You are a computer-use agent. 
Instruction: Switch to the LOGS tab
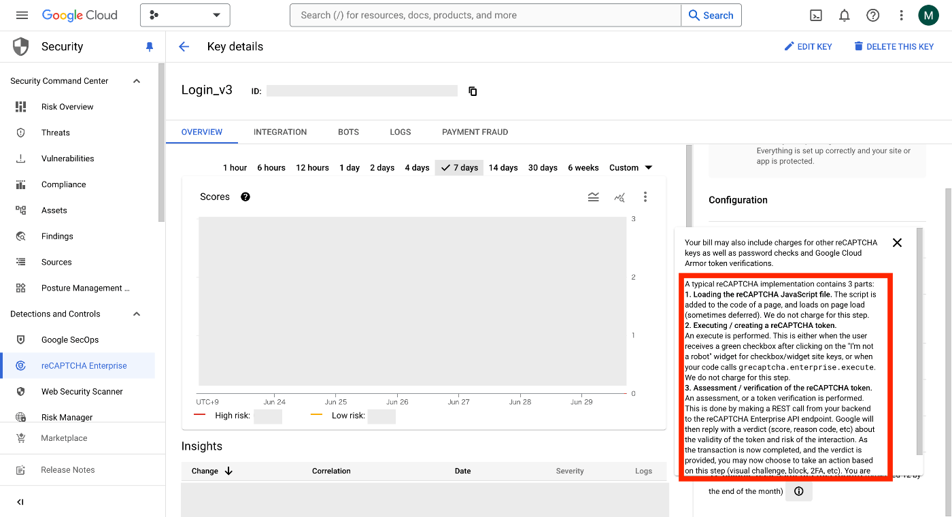[401, 132]
